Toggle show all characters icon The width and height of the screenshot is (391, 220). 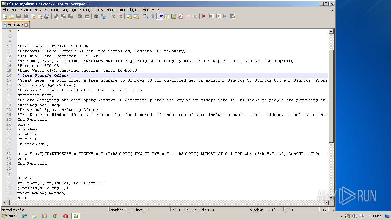(x=153, y=16)
